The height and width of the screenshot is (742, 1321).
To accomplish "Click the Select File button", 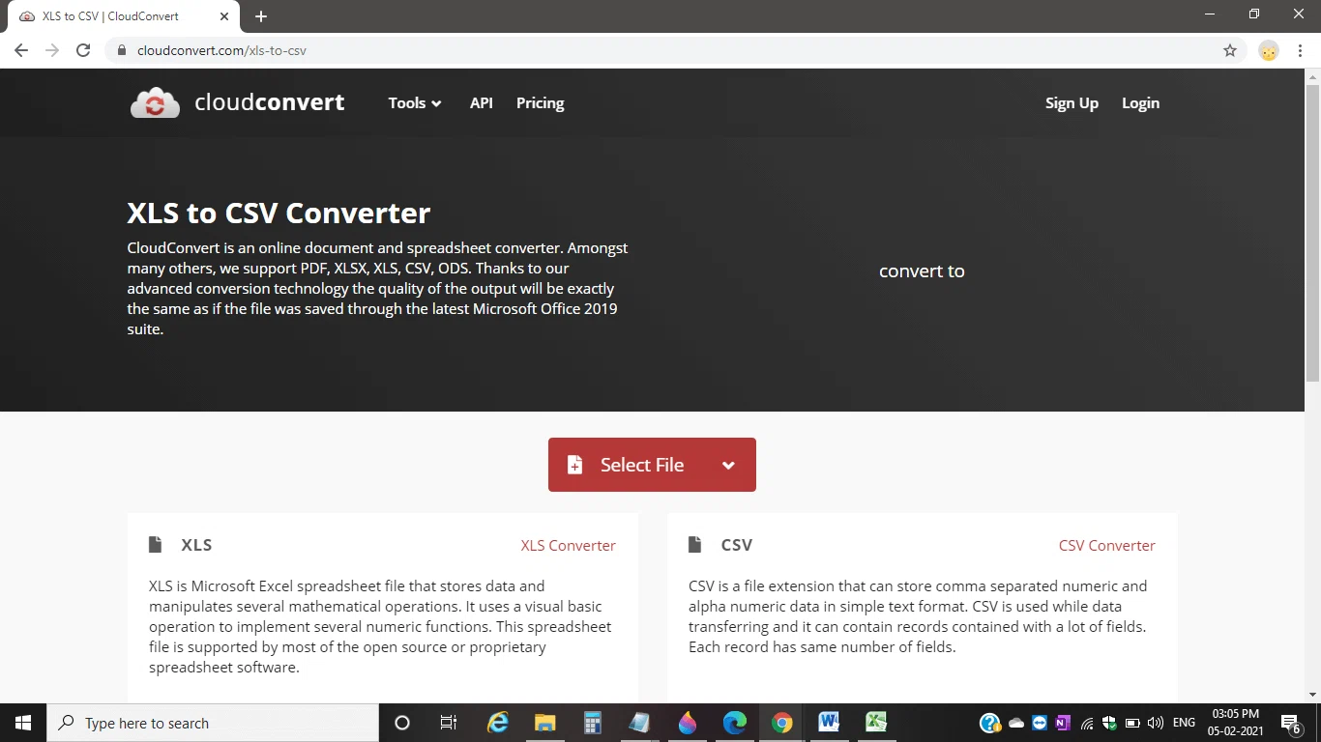I will click(x=652, y=465).
